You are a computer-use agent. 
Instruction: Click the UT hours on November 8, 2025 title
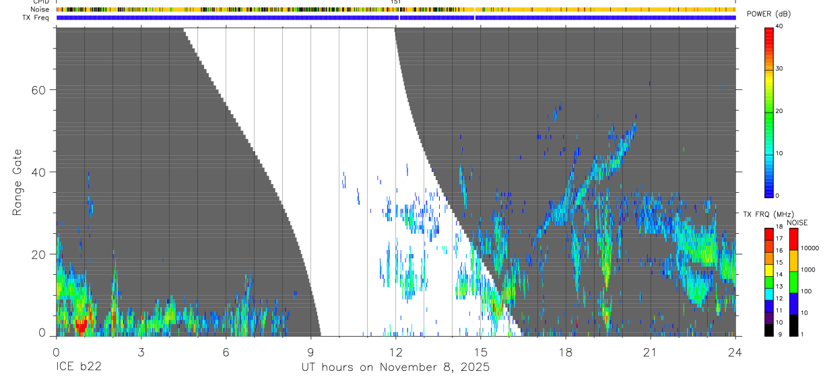pos(395,368)
